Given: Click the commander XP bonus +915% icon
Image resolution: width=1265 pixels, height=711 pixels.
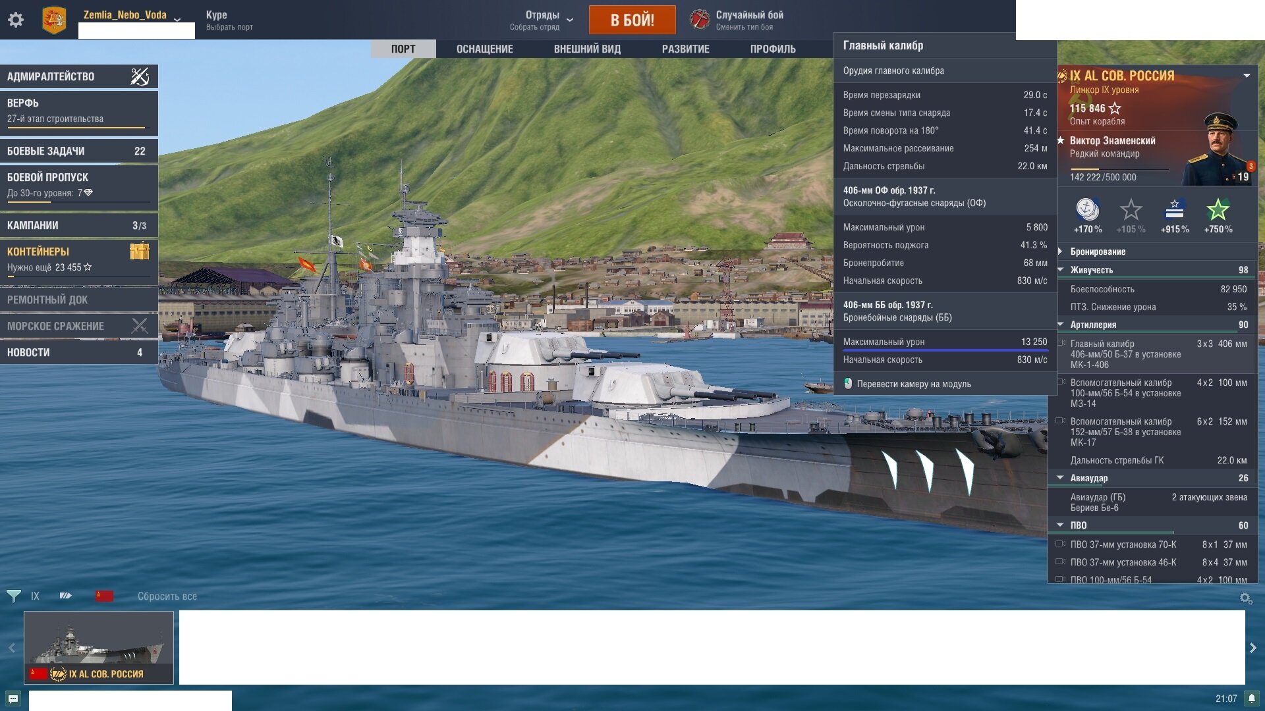Looking at the screenshot, I should pos(1175,211).
